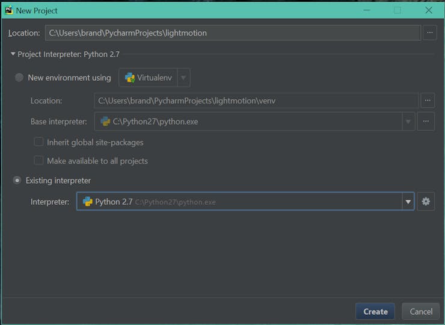This screenshot has height=325, width=445.
Task: Open Virtualenv environment type dropdown arrow
Action: click(183, 78)
